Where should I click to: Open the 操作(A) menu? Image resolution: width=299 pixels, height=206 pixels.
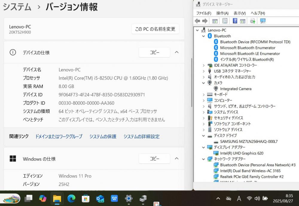point(222,13)
